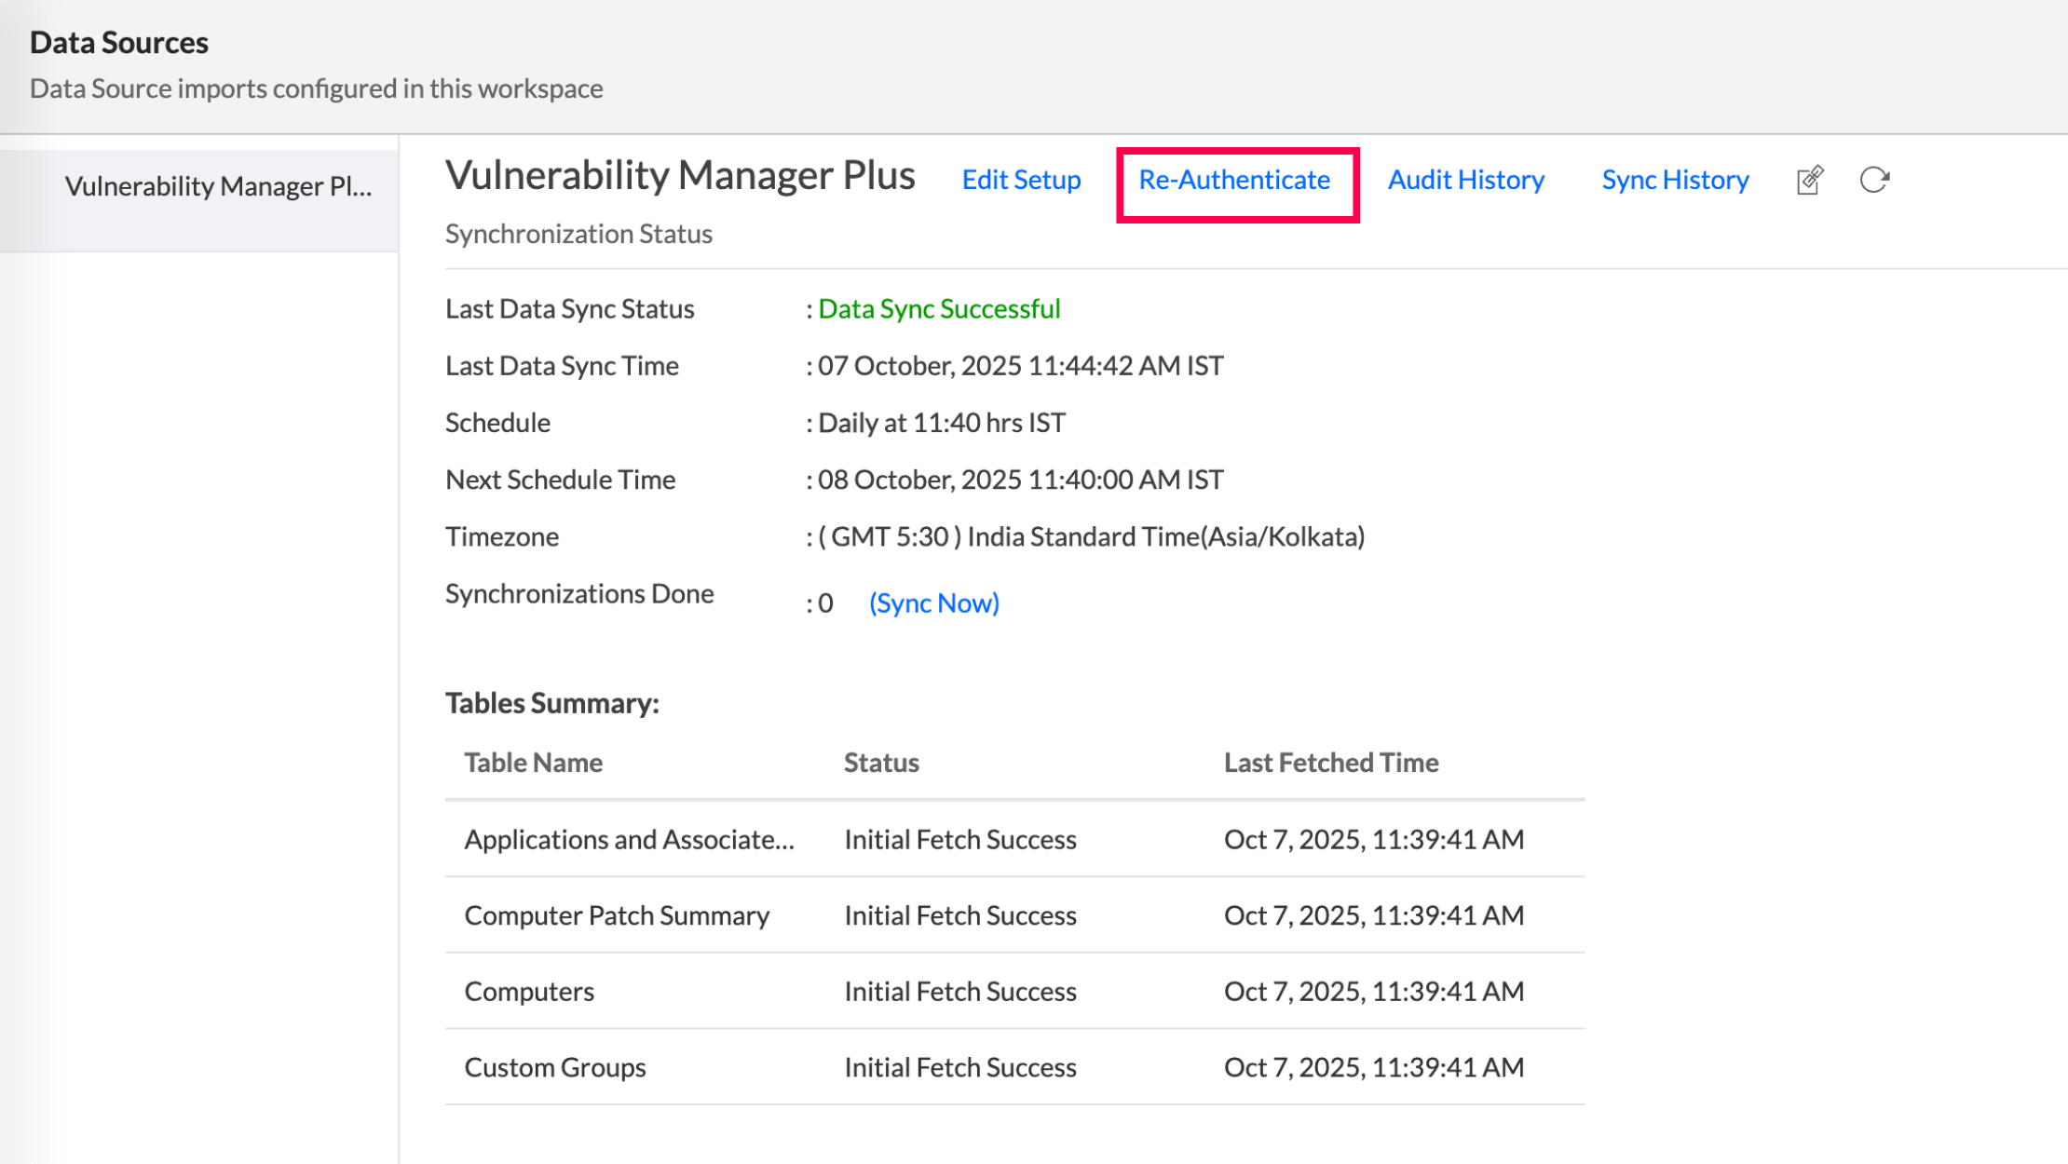Click Custom Groups Initial Fetch Success status
Screen dimensions: 2068x1164
959,1068
